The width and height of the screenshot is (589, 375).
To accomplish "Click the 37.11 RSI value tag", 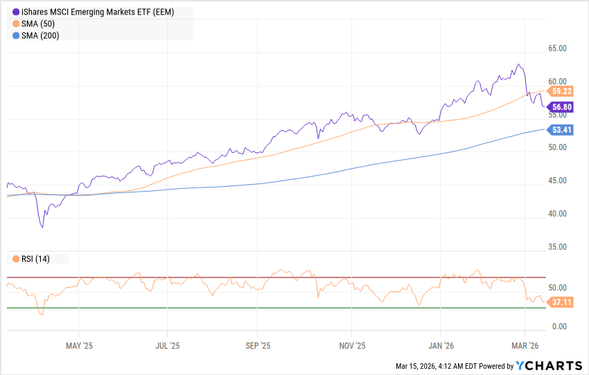I will (560, 302).
